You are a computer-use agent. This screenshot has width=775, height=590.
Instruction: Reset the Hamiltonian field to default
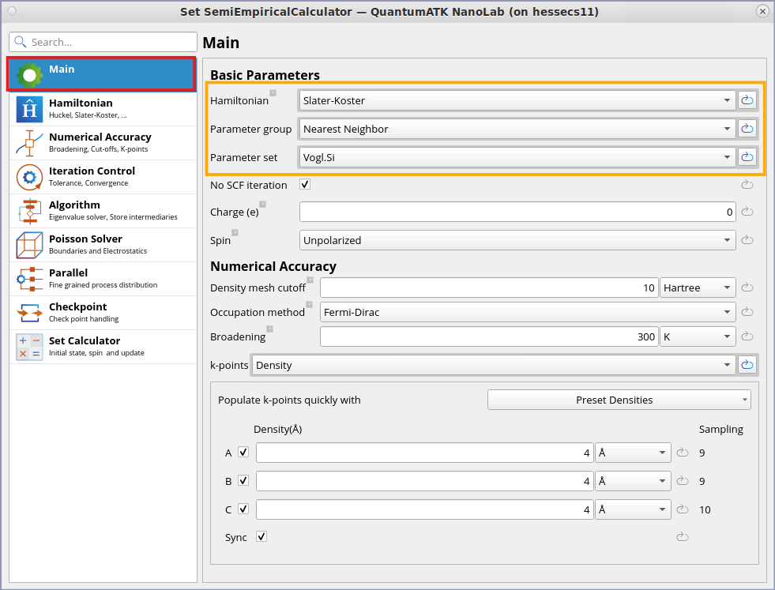(x=747, y=100)
